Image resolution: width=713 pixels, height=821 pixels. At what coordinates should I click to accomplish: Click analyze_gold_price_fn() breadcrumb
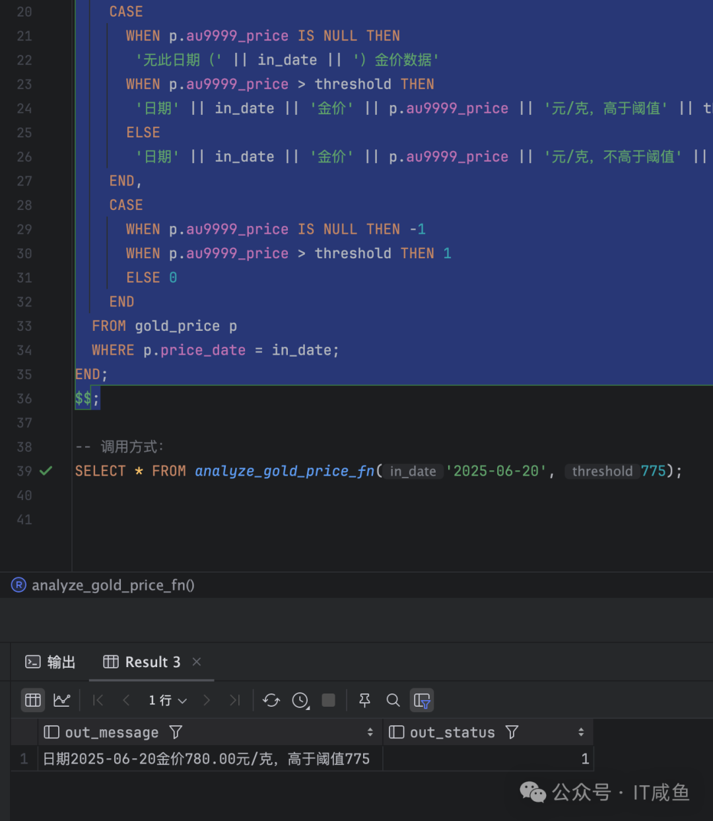tap(113, 585)
